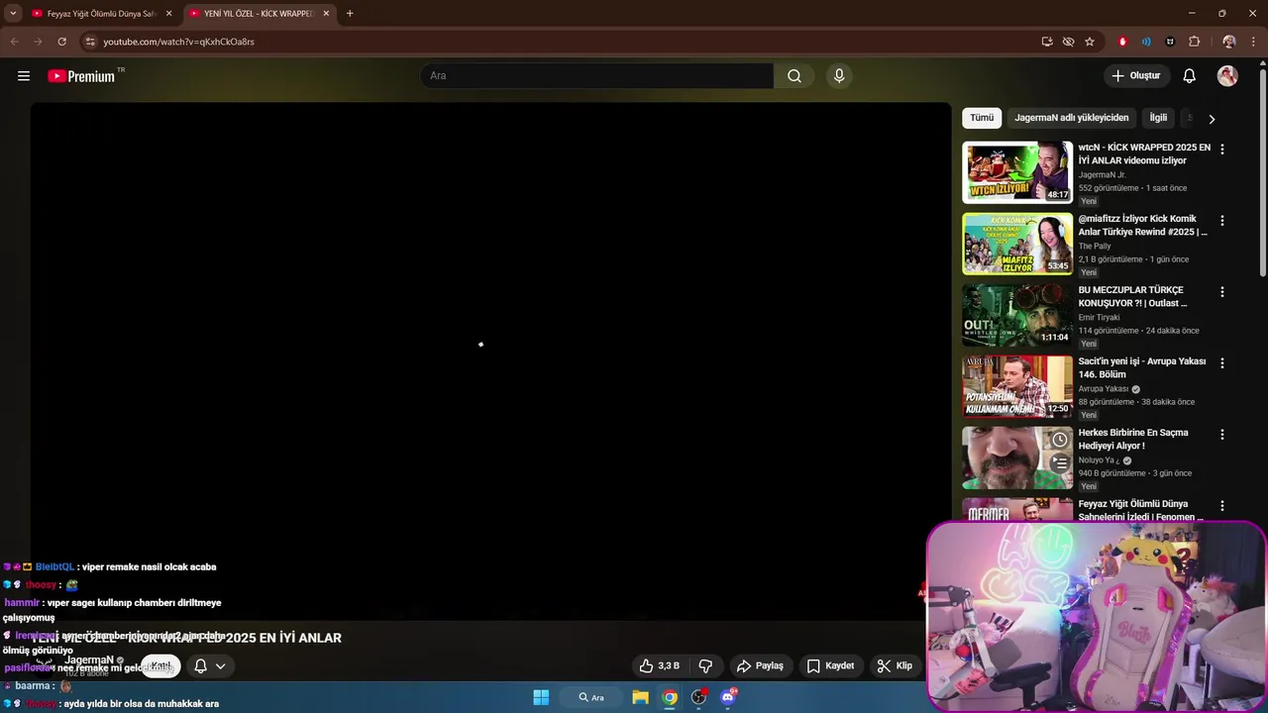The image size is (1268, 713).
Task: Click the install app icon in address bar
Action: click(x=1047, y=42)
